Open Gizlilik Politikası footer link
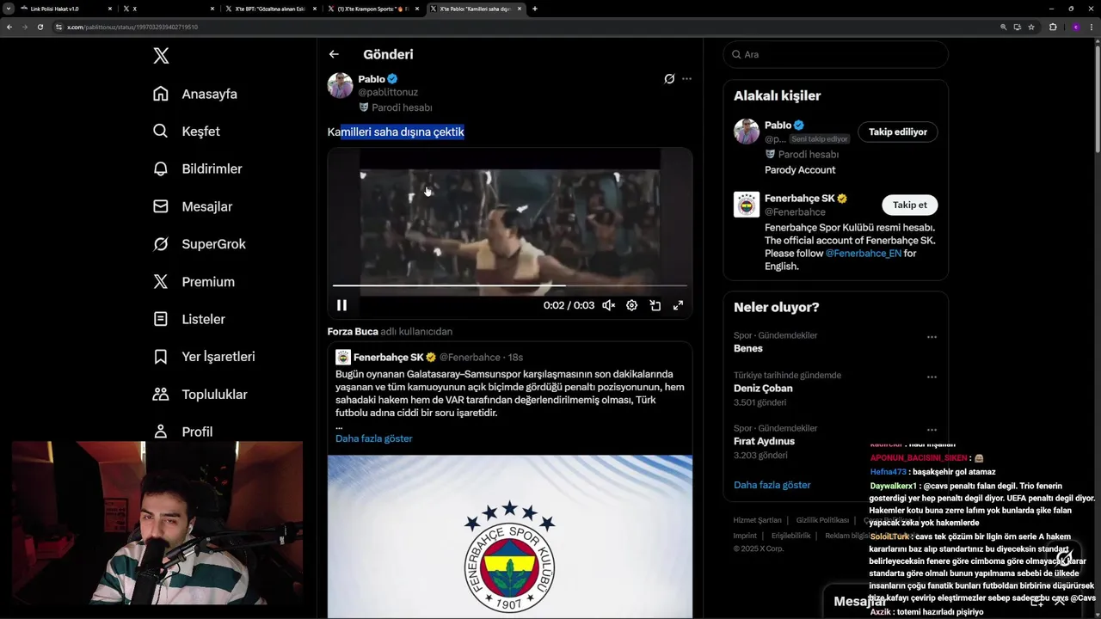This screenshot has width=1101, height=619. 822,520
